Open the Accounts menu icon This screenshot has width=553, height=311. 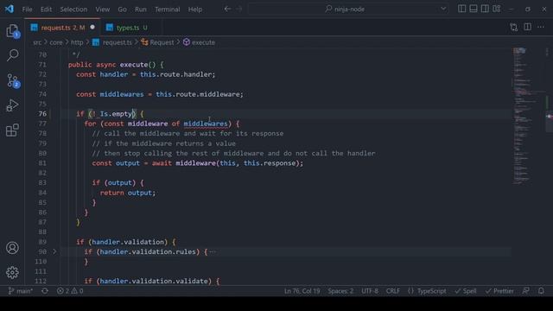tap(12, 248)
